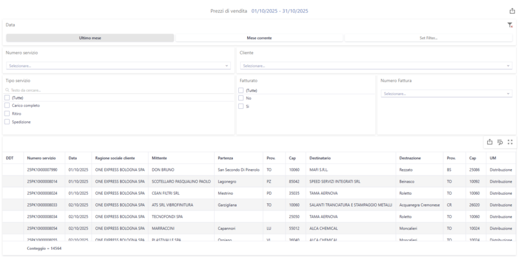This screenshot has height=257, width=519.
Task: Click the Garzigliana departure cell
Action: (x=239, y=205)
